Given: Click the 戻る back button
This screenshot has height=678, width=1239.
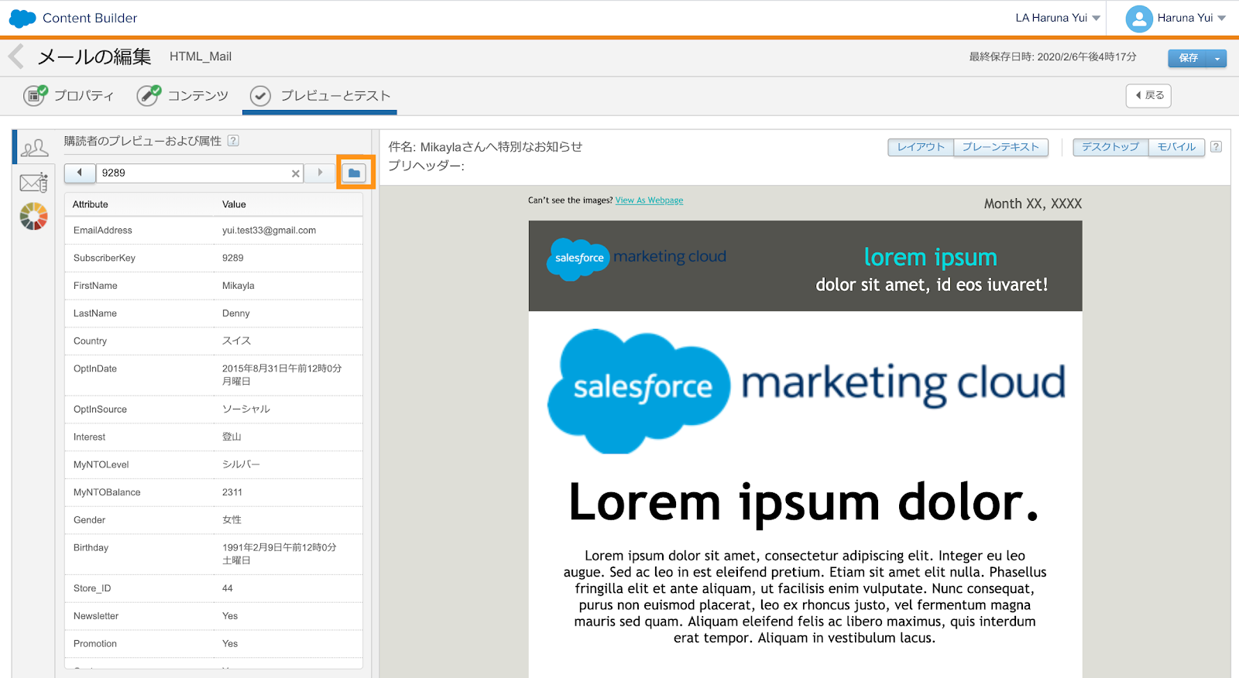Looking at the screenshot, I should pos(1148,95).
